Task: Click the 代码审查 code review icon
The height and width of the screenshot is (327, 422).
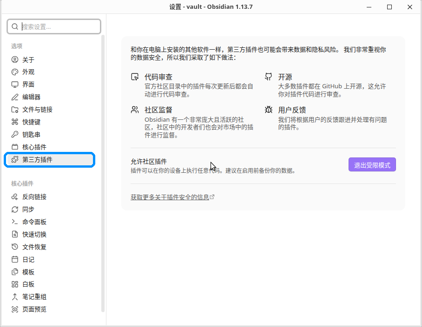Action: click(x=135, y=77)
